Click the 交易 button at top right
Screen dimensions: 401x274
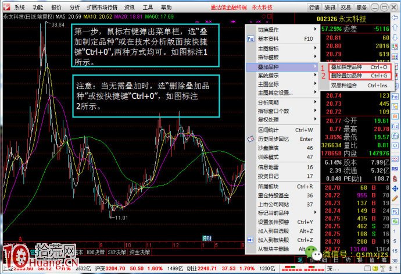point(346,8)
